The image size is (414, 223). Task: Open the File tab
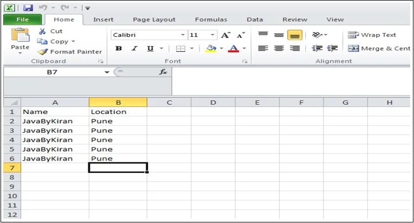[22, 20]
